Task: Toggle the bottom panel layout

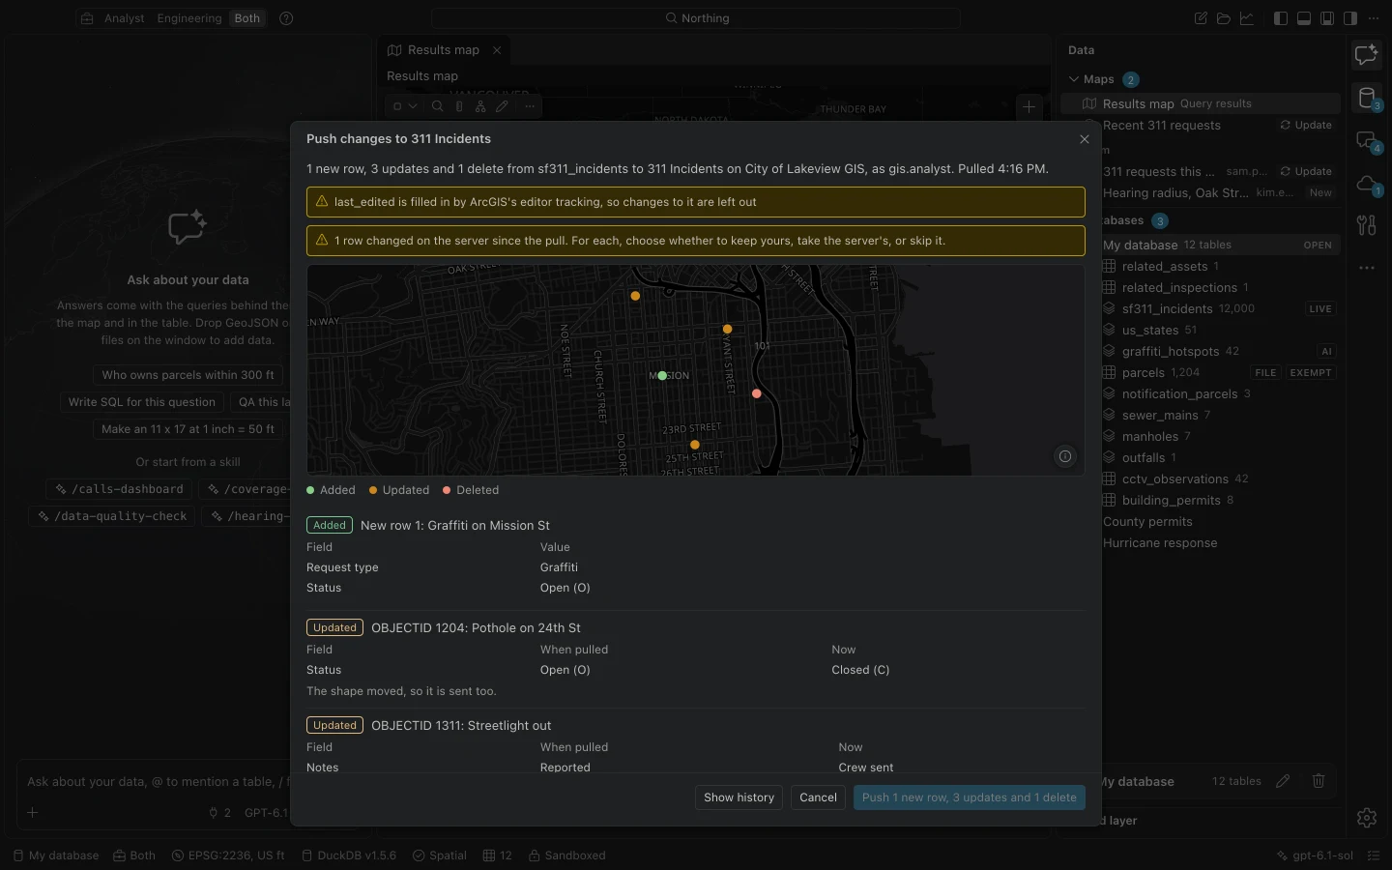Action: coord(1304,18)
